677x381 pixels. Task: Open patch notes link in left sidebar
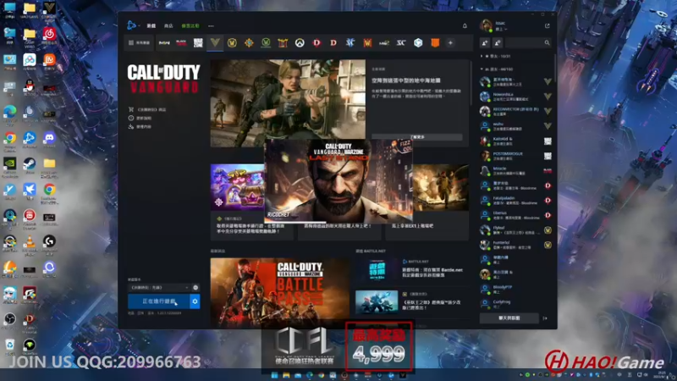coord(140,118)
